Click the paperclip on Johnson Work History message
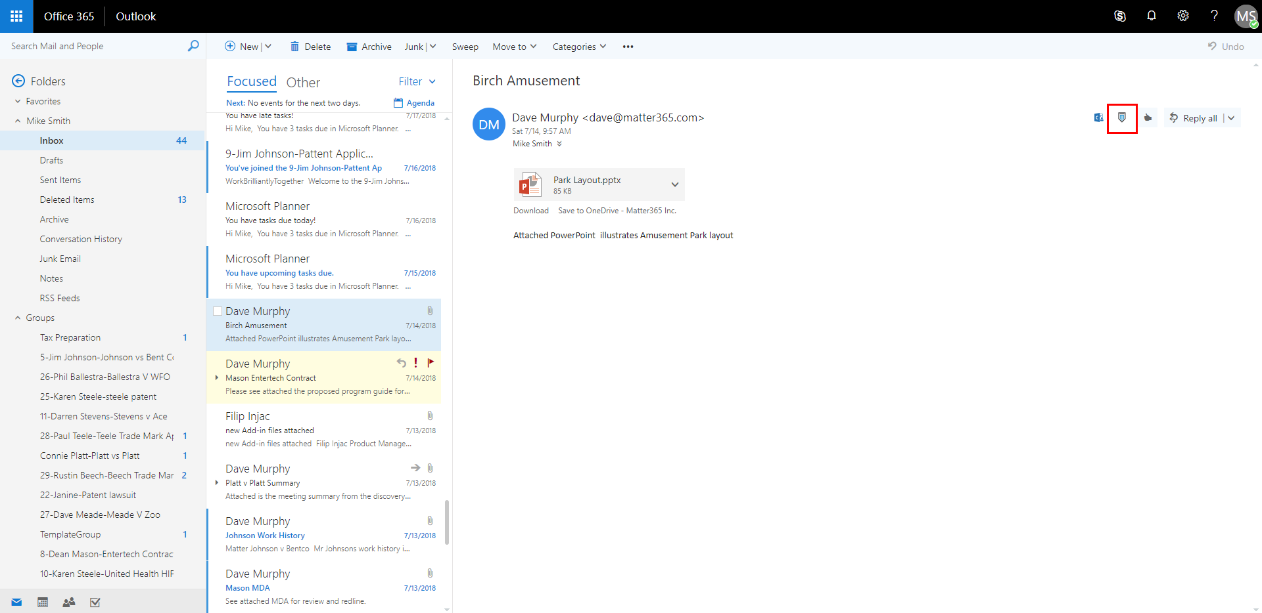 430,520
